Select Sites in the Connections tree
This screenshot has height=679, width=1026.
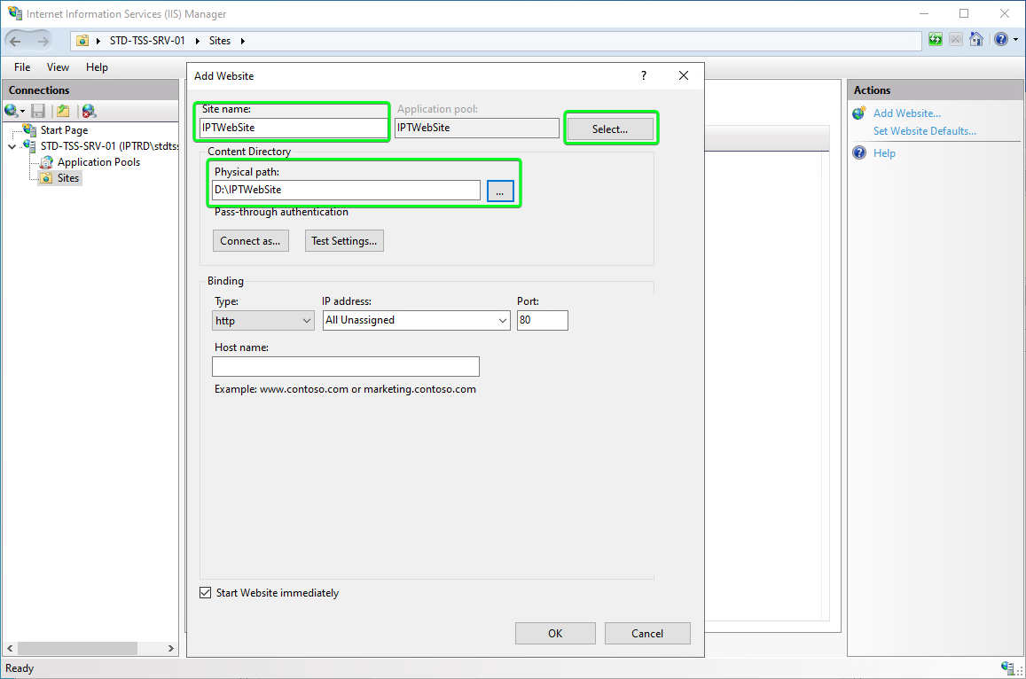click(x=68, y=178)
